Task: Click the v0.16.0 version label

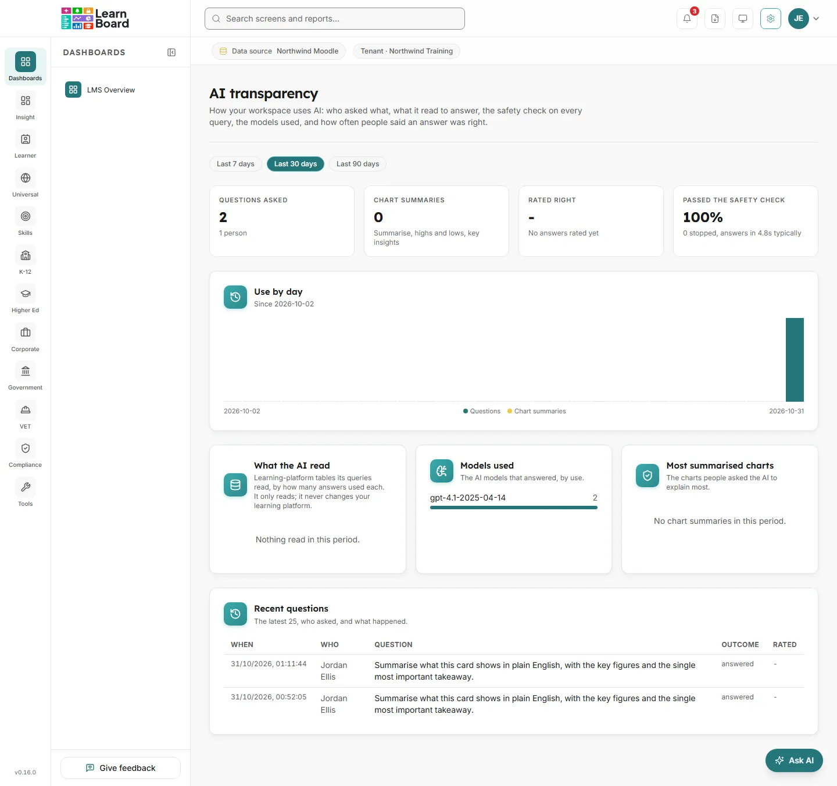Action: pyautogui.click(x=26, y=773)
